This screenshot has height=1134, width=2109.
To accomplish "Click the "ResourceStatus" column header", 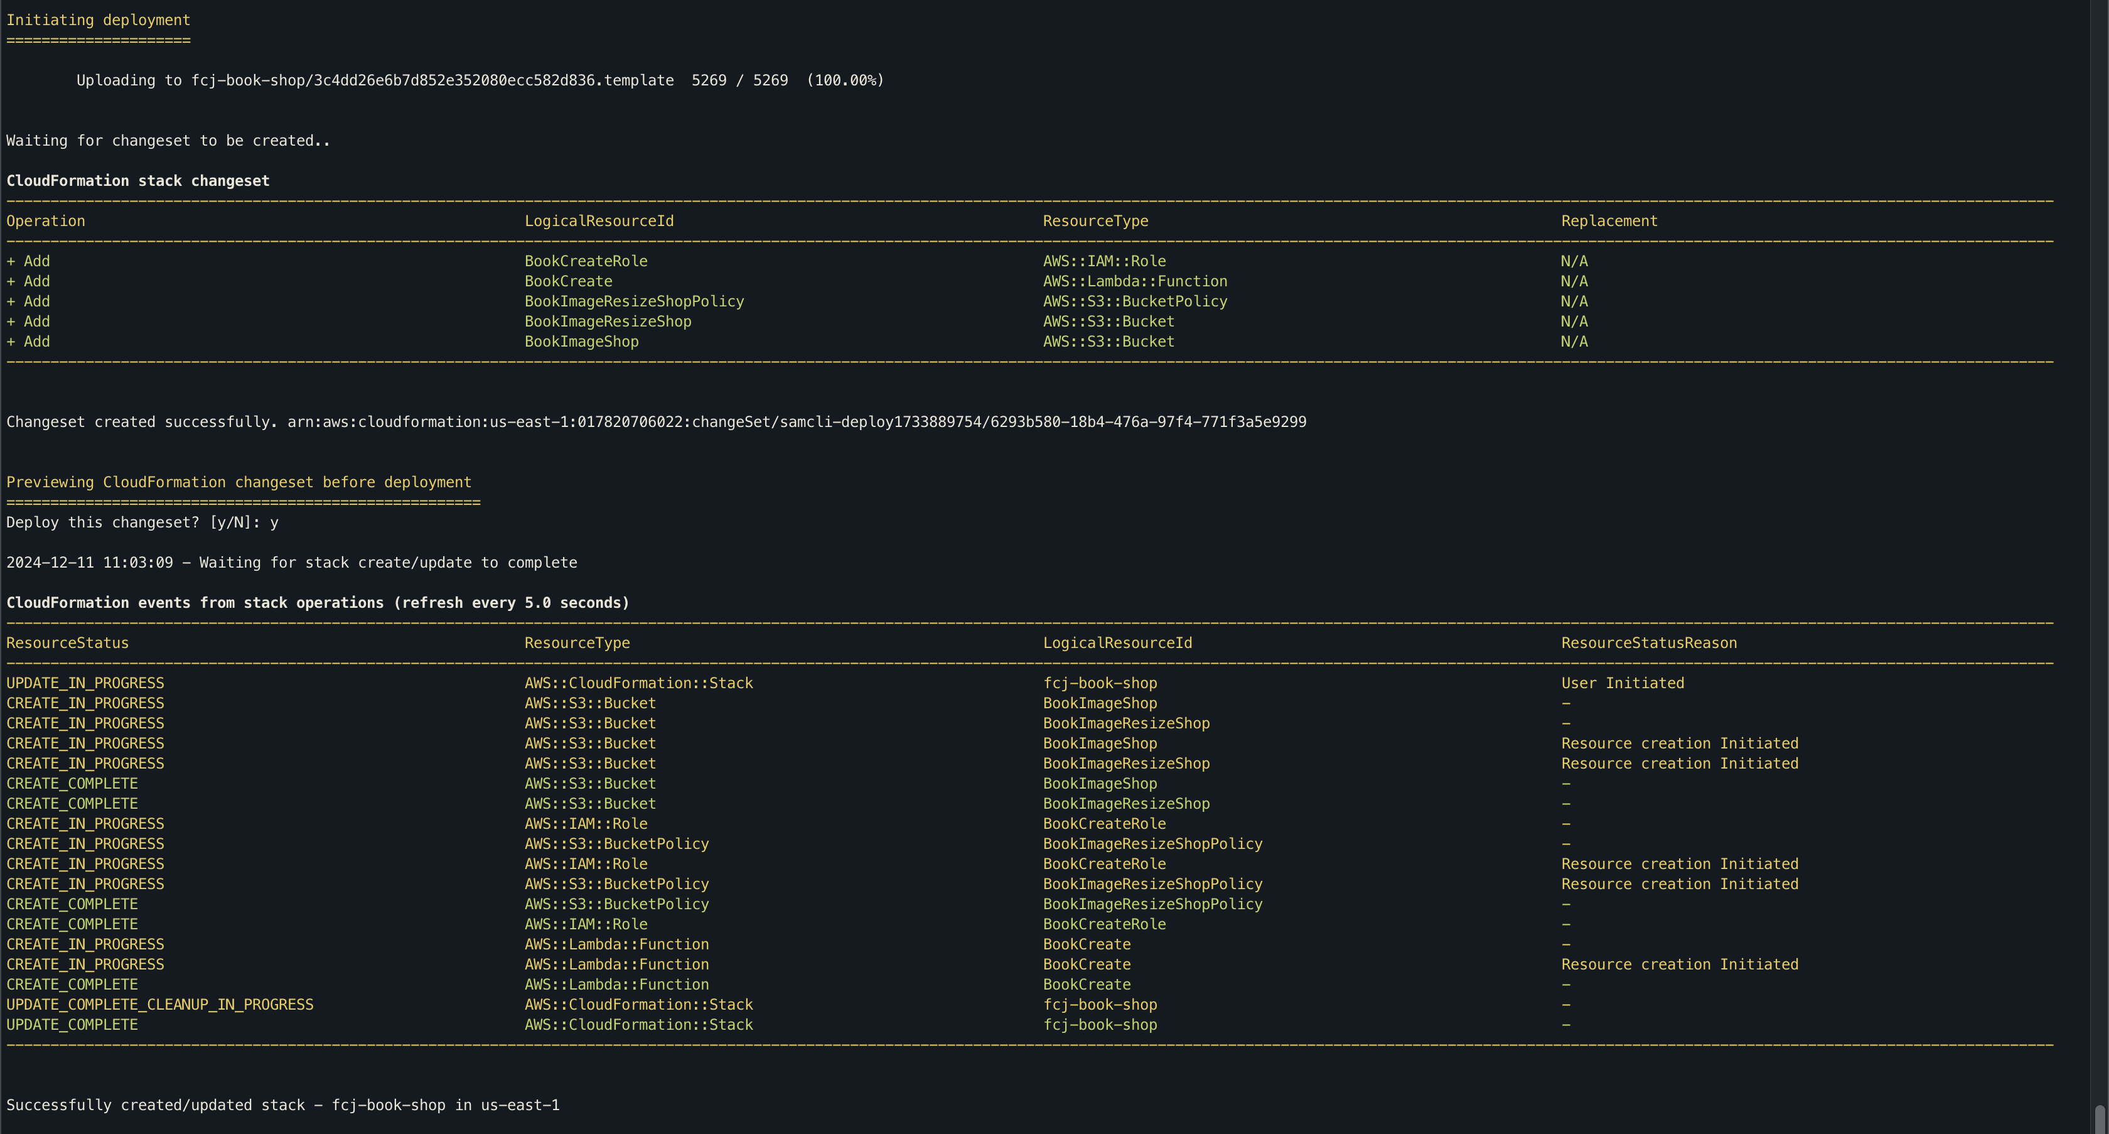I will coord(68,643).
